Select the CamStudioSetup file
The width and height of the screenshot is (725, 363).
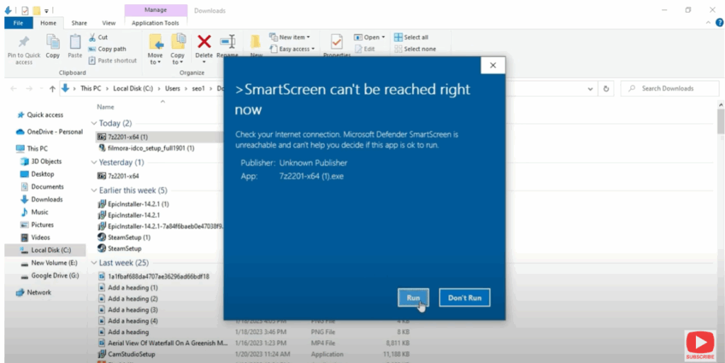[x=127, y=355]
